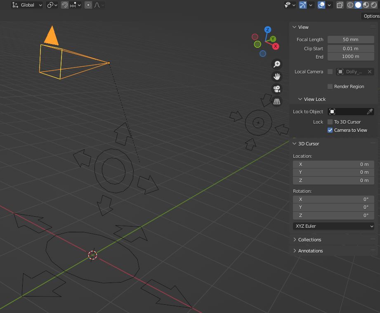380x313 pixels.
Task: Clear the Dolly local camera with the X
Action: pos(370,72)
